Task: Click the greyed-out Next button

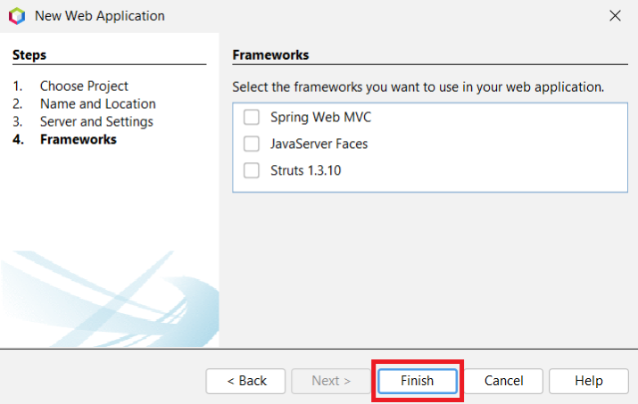Action: (331, 381)
